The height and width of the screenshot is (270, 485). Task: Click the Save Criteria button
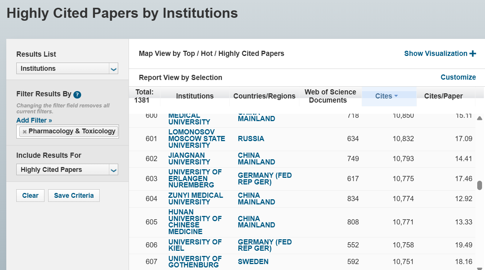click(x=74, y=196)
